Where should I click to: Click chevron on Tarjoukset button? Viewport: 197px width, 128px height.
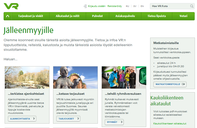[x=78, y=118]
